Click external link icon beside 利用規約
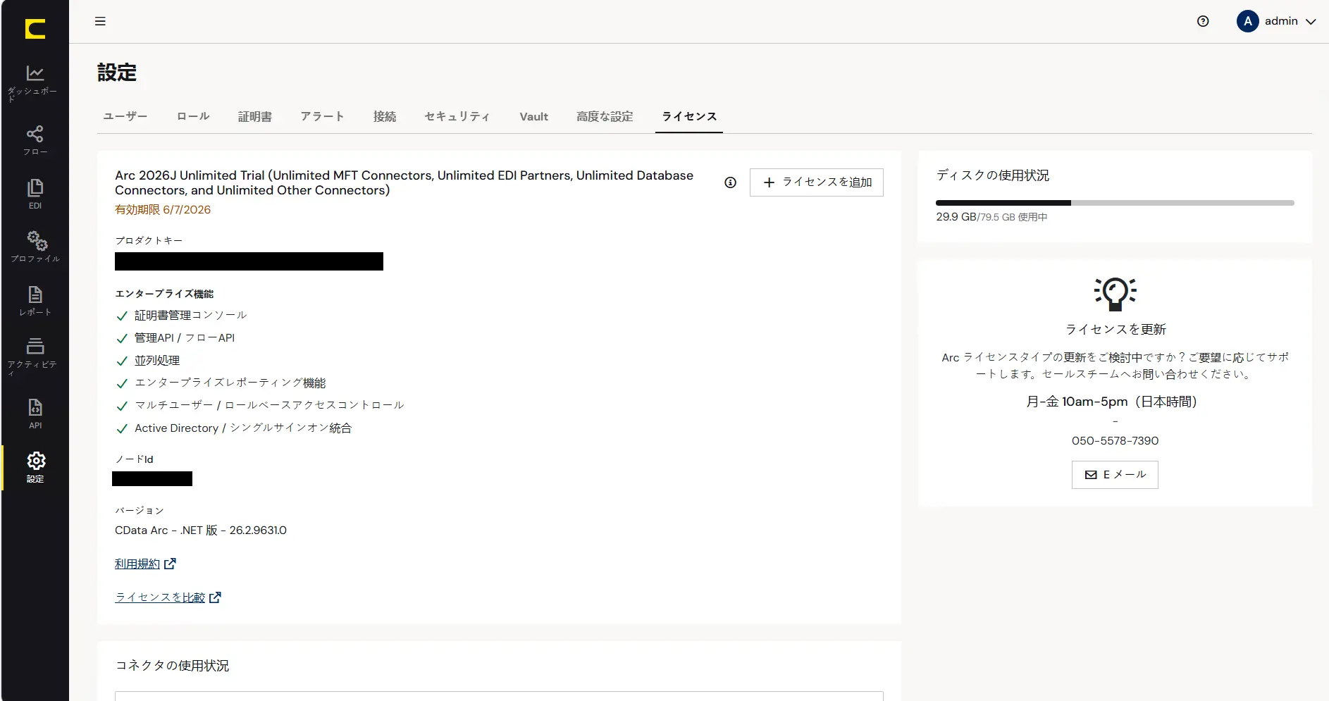Viewport: 1329px width, 701px height. [x=170, y=564]
